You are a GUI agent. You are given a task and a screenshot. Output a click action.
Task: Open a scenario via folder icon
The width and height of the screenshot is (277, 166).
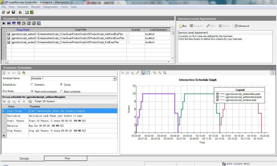(x=8, y=12)
